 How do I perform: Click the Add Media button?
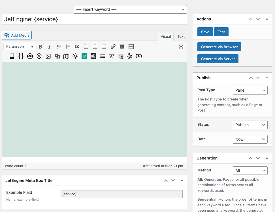point(17,35)
